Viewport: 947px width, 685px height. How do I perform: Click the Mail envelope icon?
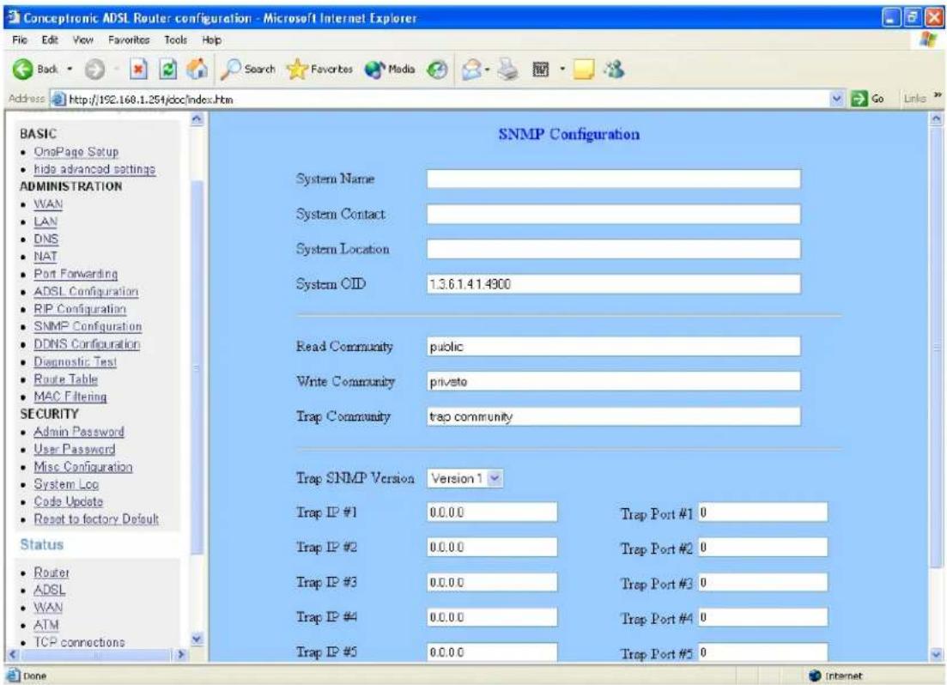tap(471, 70)
